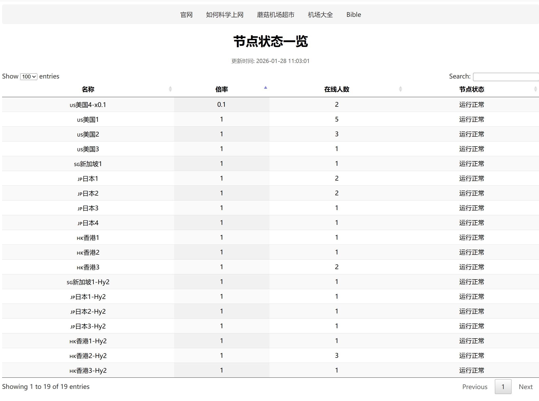539x401 pixels.
Task: Open the 机场大全 nav item
Action: coord(320,15)
